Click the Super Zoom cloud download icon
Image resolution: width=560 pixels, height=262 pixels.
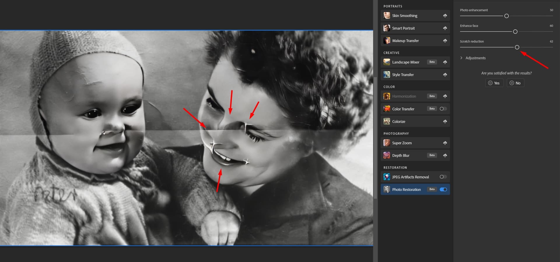point(445,143)
